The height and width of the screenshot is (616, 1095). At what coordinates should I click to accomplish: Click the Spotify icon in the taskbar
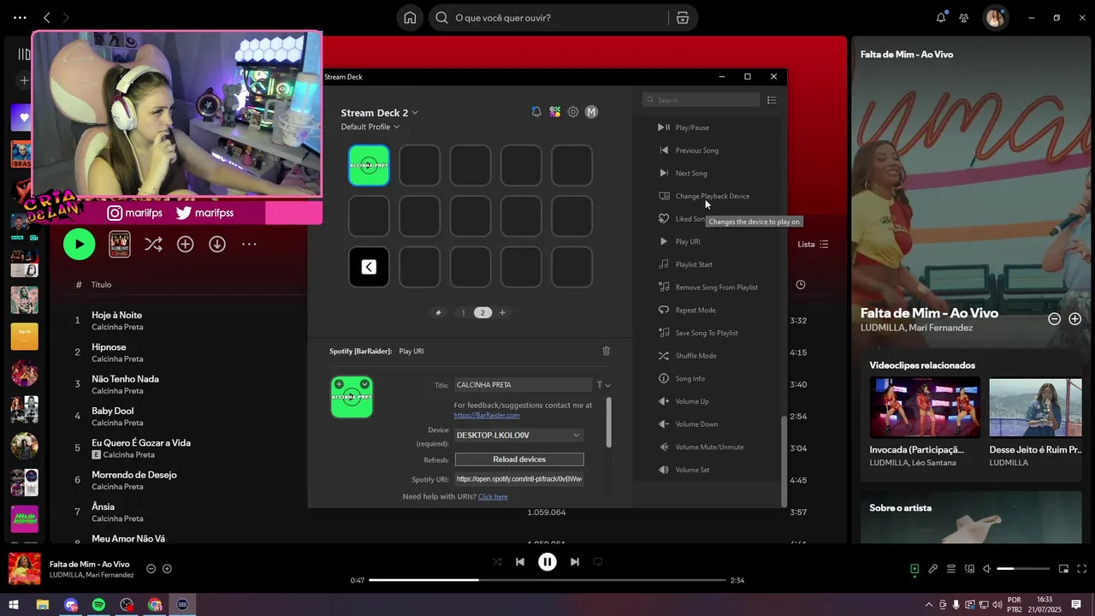[x=98, y=605]
